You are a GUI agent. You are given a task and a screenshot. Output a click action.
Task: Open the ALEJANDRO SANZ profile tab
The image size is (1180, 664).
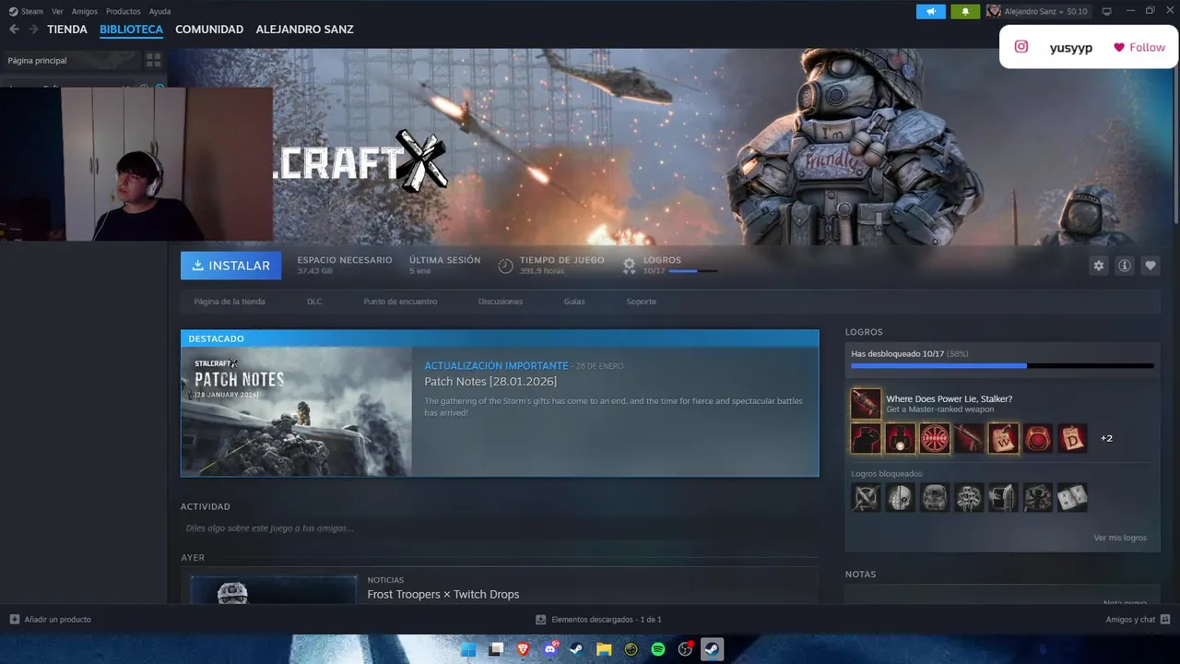point(304,30)
